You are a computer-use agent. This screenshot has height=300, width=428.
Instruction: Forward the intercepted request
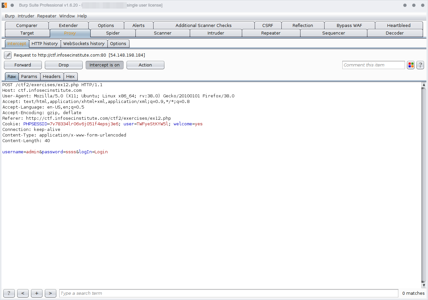tap(23, 65)
